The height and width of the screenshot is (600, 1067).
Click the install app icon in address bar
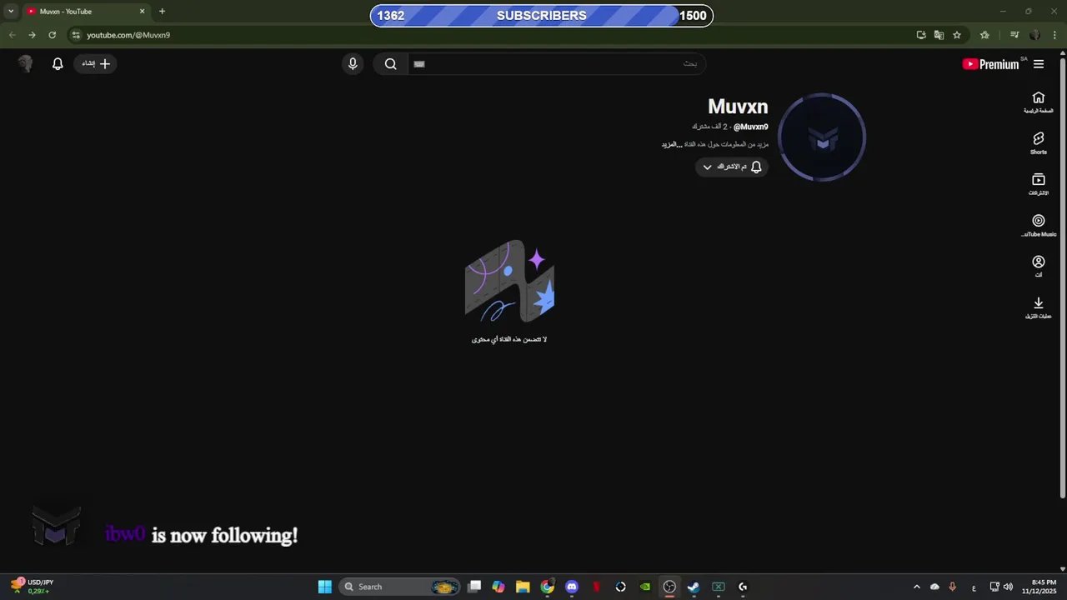921,35
